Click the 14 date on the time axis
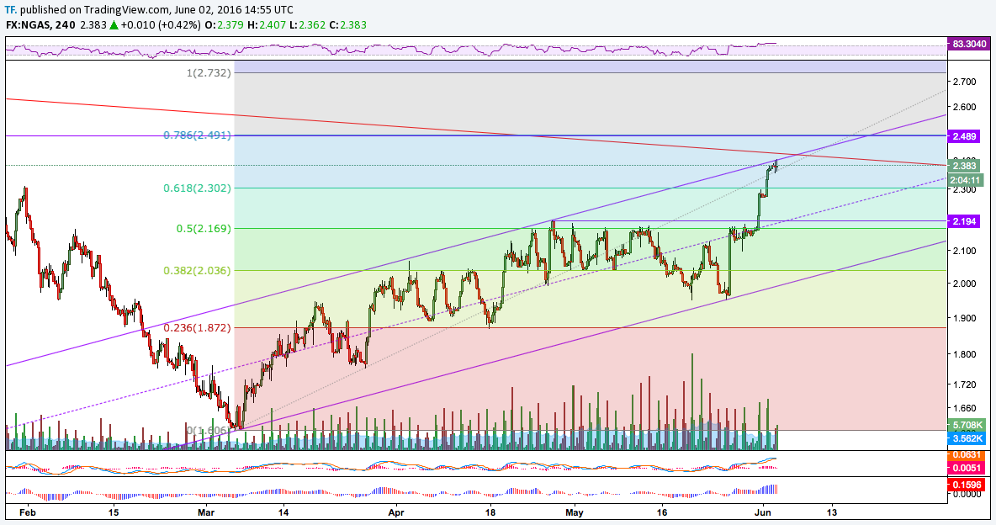996x525 pixels. coord(283,512)
